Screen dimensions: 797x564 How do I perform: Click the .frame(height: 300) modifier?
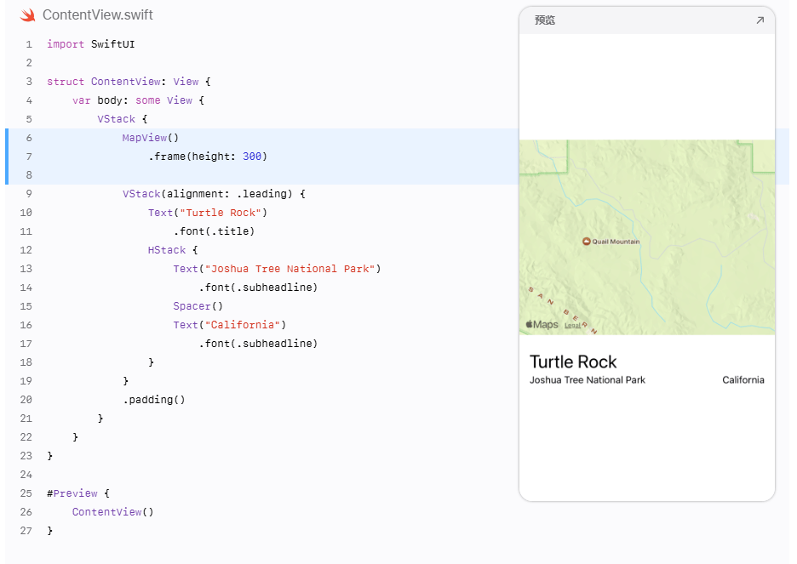pyautogui.click(x=208, y=157)
